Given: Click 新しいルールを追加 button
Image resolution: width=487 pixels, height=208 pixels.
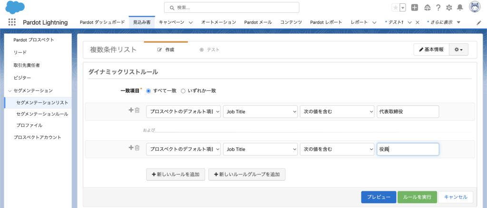Looking at the screenshot, I should click(x=175, y=174).
